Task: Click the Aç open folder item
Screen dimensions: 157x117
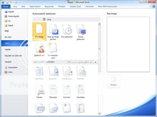Action: point(7,21)
